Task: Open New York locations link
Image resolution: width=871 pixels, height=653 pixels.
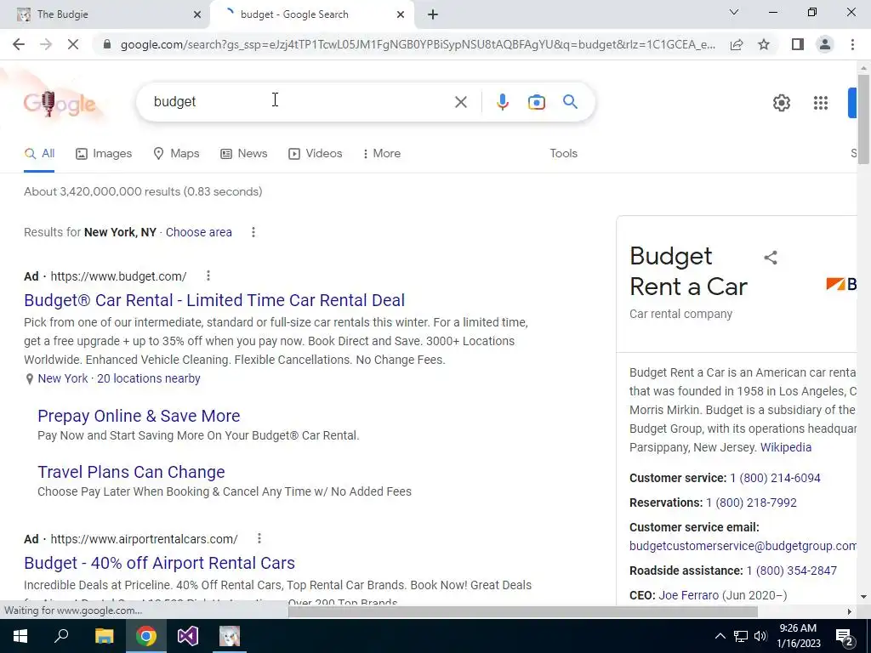Action: pos(63,378)
